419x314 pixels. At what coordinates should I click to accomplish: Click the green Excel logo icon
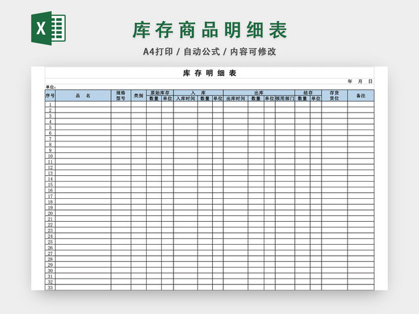48,28
